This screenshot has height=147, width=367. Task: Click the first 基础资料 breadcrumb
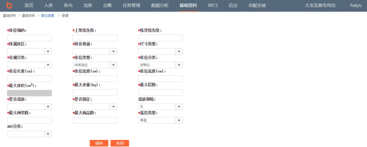[x=10, y=16]
